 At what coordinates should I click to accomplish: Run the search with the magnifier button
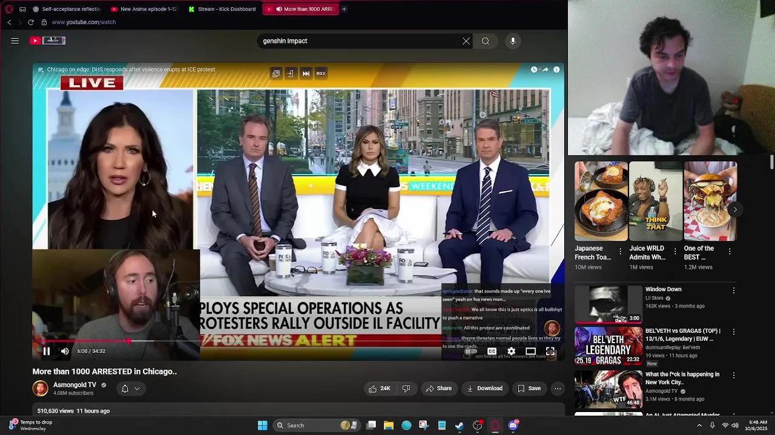pyautogui.click(x=486, y=41)
